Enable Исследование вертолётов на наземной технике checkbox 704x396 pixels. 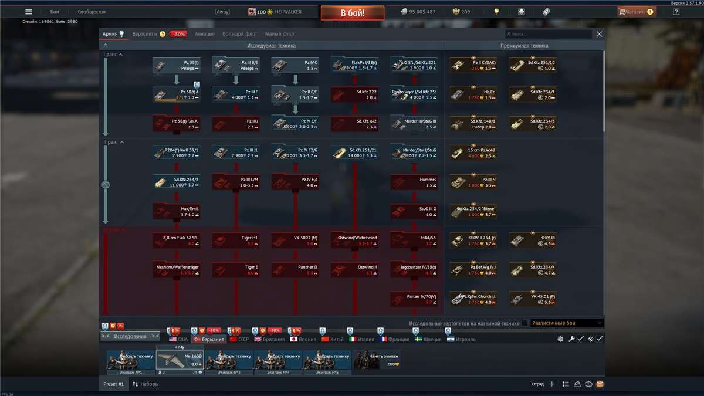coord(525,323)
